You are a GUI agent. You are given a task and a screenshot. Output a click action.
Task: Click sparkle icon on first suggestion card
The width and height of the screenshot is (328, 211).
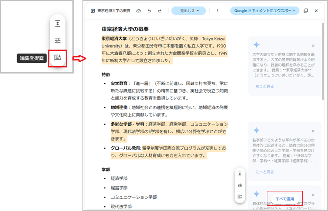click(x=256, y=45)
